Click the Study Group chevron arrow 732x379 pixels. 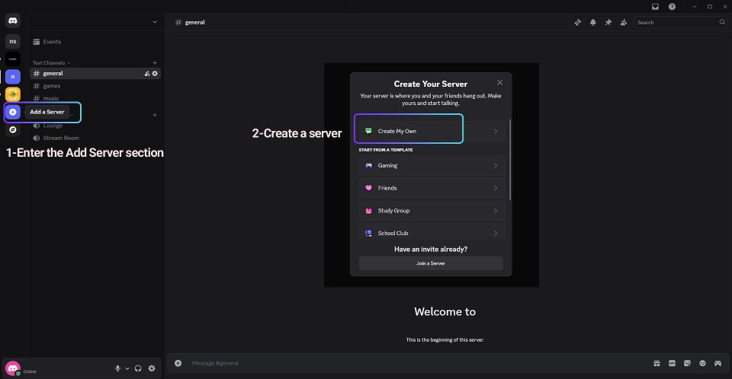[x=496, y=211]
